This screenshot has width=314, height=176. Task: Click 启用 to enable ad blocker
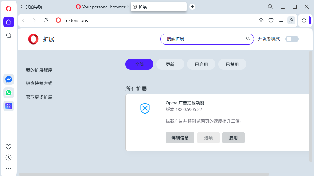tap(233, 138)
